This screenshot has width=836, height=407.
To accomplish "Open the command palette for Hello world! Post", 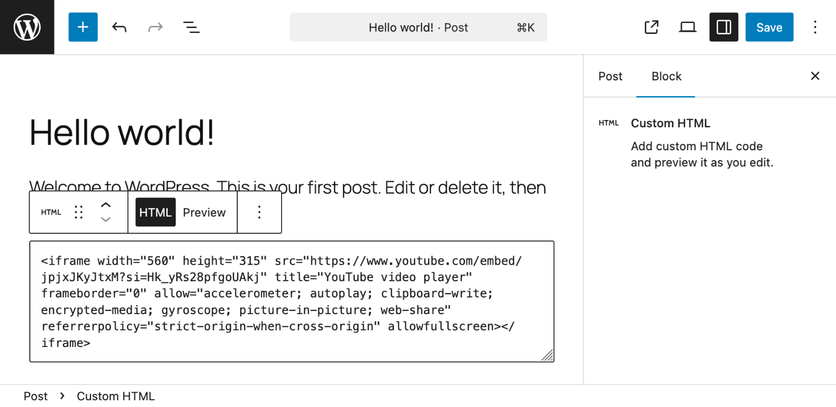I will (419, 27).
